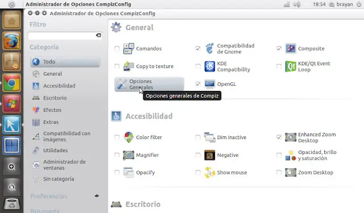Open the Enhanced Zoom Desktop icon
The image size is (364, 213).
pyautogui.click(x=291, y=137)
